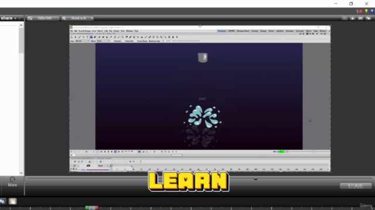
Task: Open the fill Mode dropdown
Action: click(103, 41)
